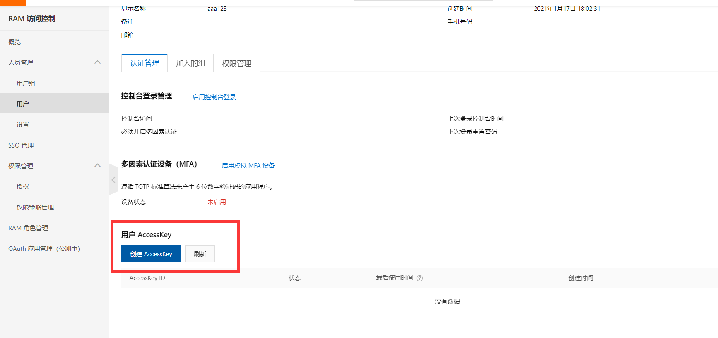
Task: Click the creation time 2021年1月17日 18:02:31
Action: pos(567,8)
